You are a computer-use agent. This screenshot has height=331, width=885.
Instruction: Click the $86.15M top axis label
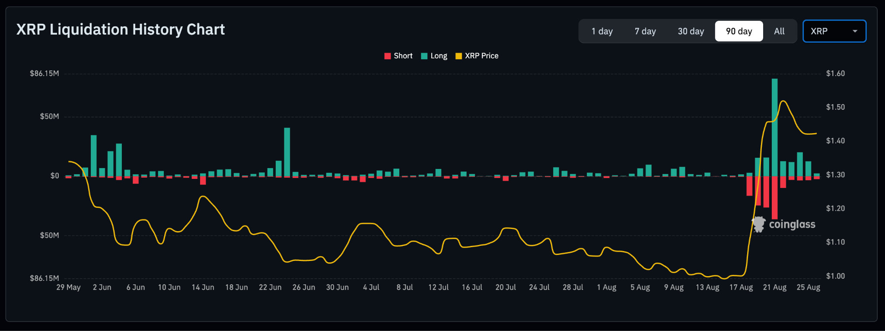[x=44, y=73]
